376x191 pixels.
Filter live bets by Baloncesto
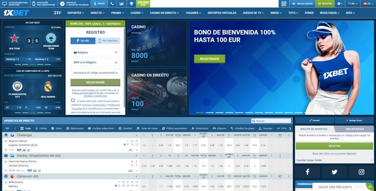(x=75, y=128)
